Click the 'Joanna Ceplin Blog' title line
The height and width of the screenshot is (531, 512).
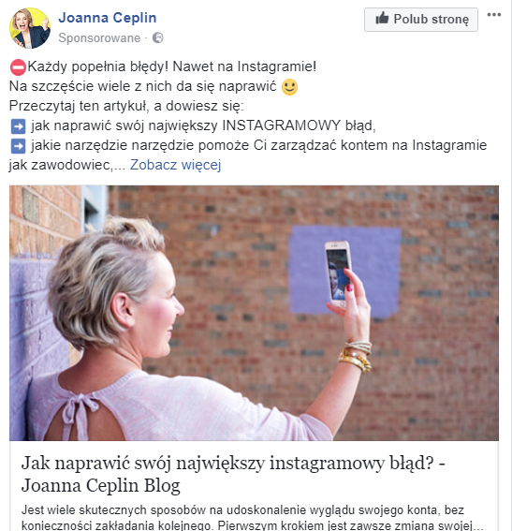(x=101, y=486)
